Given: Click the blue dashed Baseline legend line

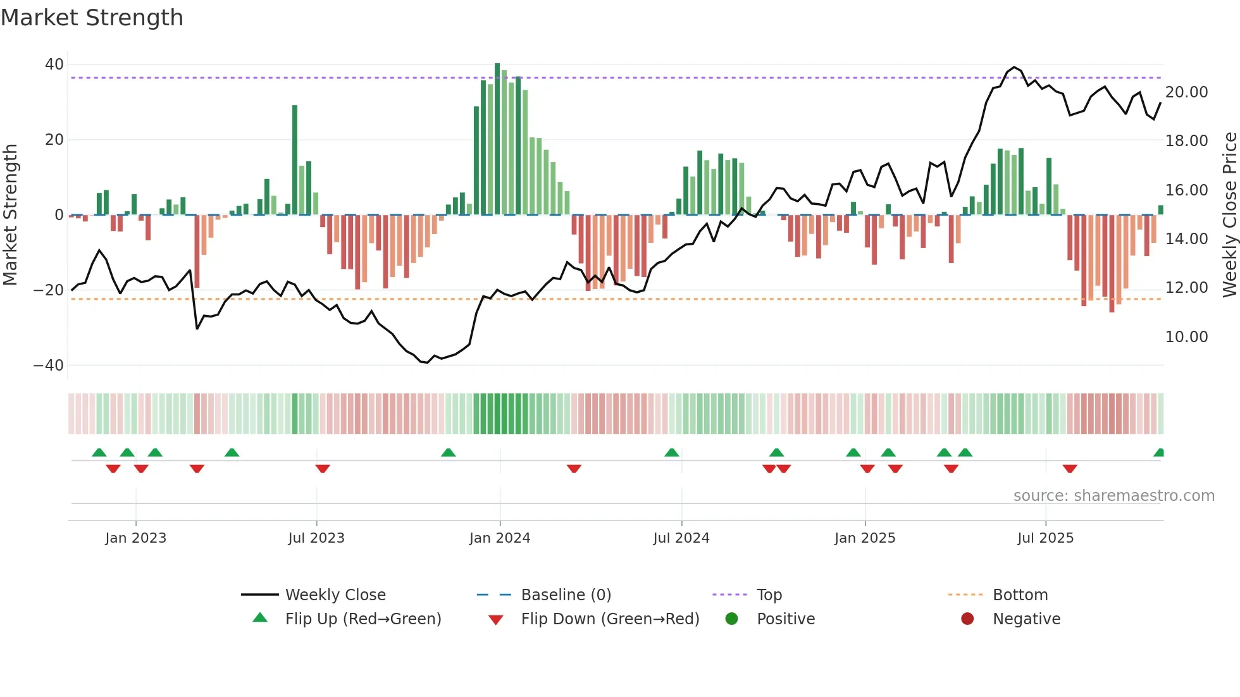Looking at the screenshot, I should (x=493, y=595).
